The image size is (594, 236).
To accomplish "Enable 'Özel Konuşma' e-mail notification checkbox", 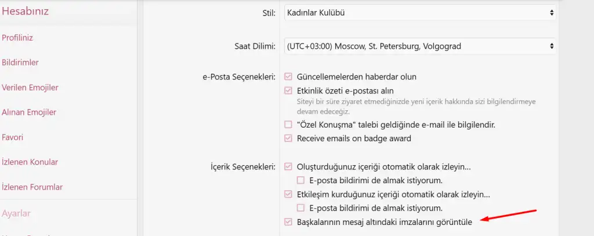I will 288,124.
